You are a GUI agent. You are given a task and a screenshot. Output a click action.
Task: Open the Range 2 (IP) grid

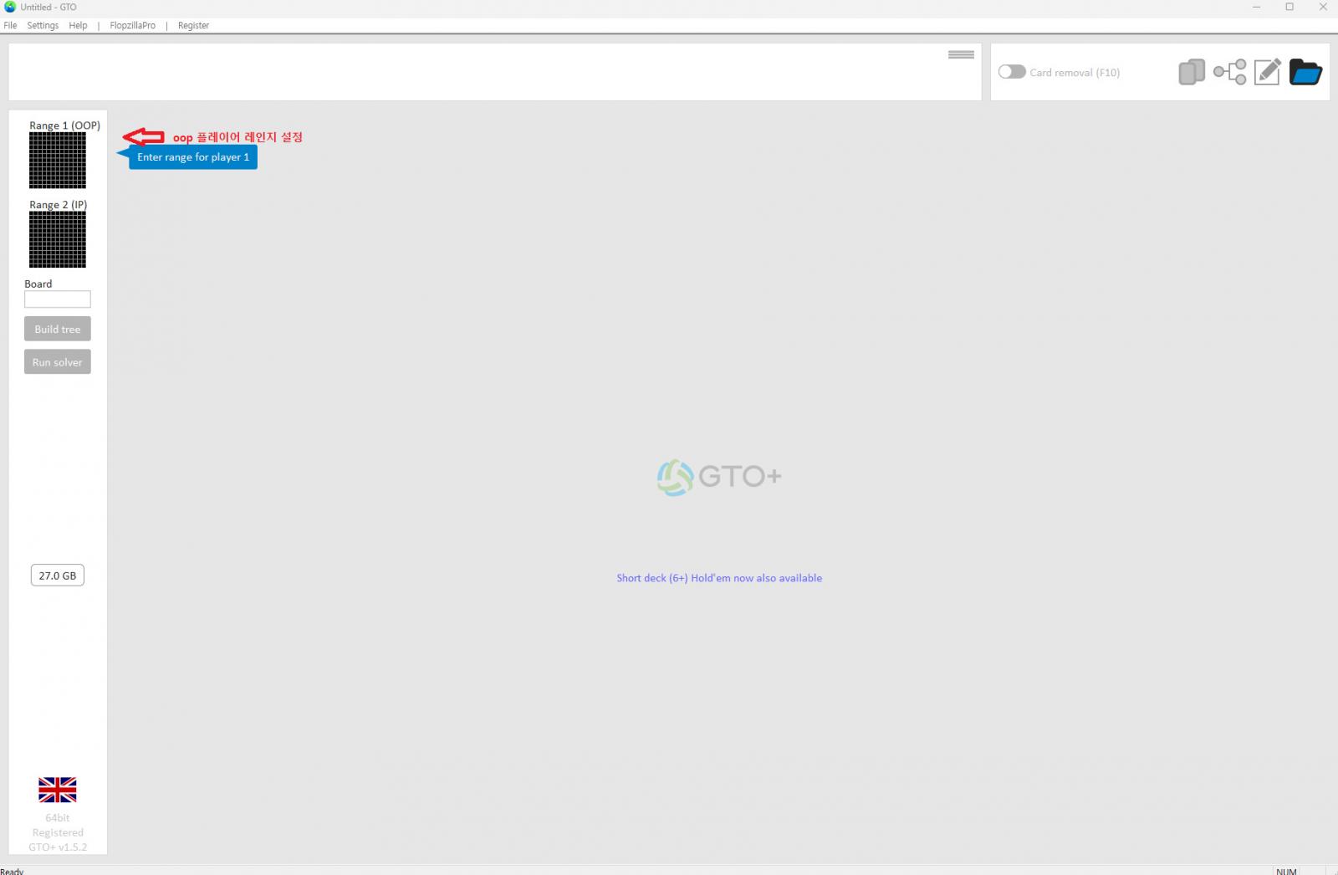pos(58,239)
